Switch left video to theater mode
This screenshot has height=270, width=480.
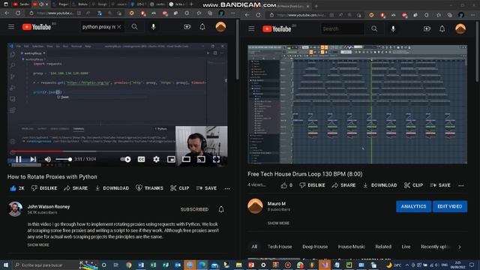tap(186, 159)
